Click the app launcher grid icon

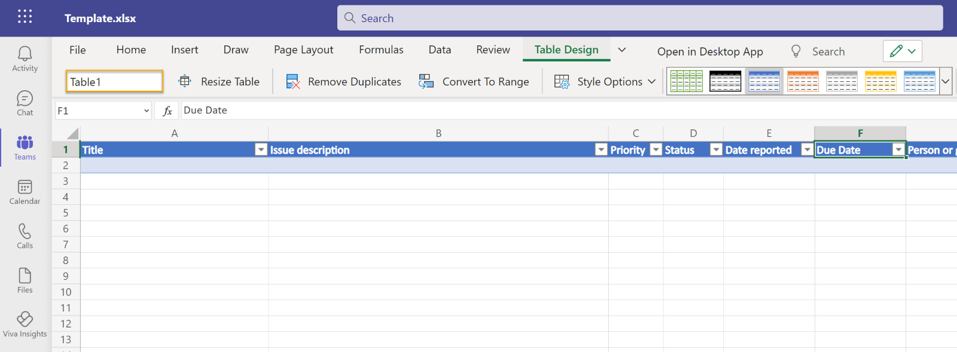tap(25, 17)
